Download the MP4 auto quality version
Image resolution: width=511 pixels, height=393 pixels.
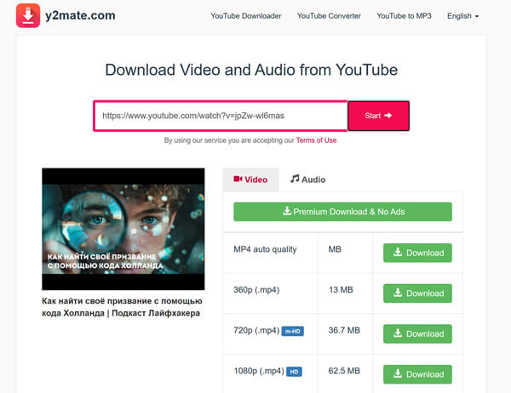[417, 253]
